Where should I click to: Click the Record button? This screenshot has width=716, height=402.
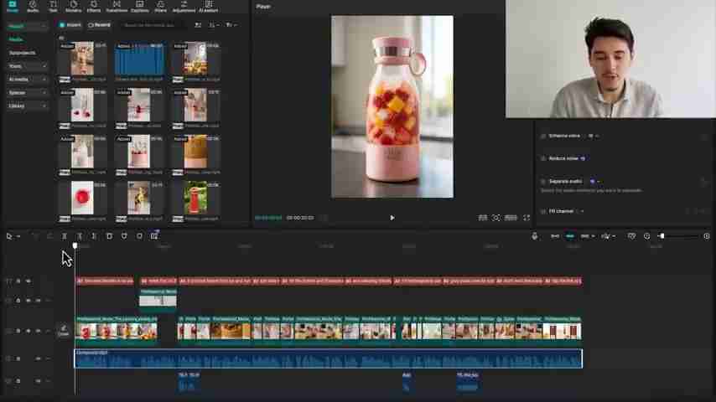coord(100,25)
